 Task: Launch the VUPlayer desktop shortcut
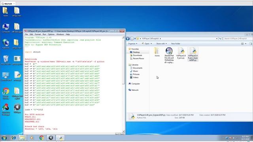(17, 108)
